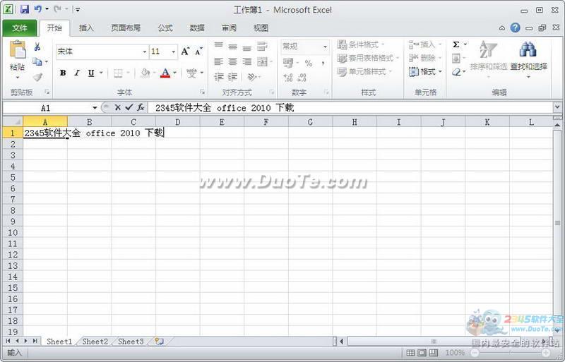Apply percent style format
This screenshot has height=362, width=565.
(x=309, y=64)
